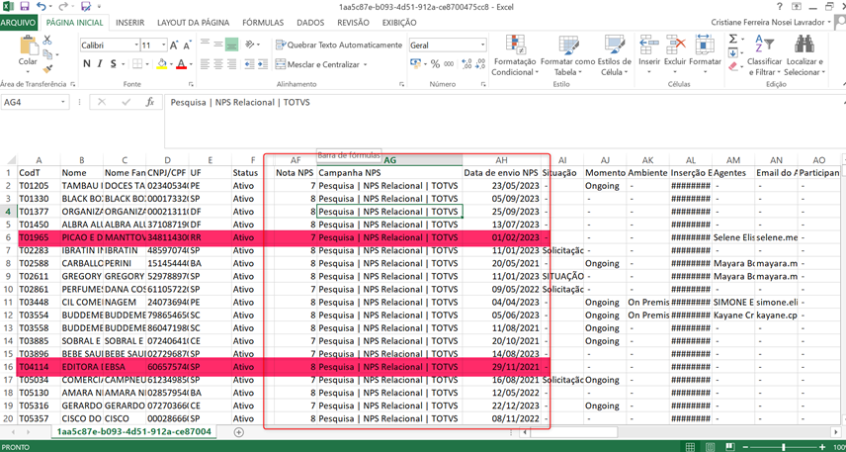Click the insert function fx icon
Image resolution: width=846 pixels, height=452 pixels.
(150, 102)
